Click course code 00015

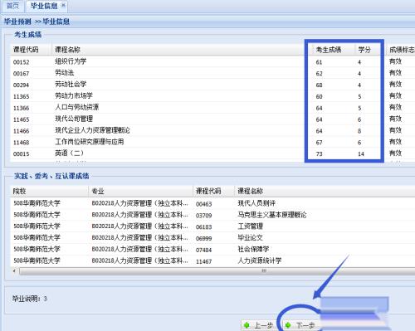coord(22,154)
